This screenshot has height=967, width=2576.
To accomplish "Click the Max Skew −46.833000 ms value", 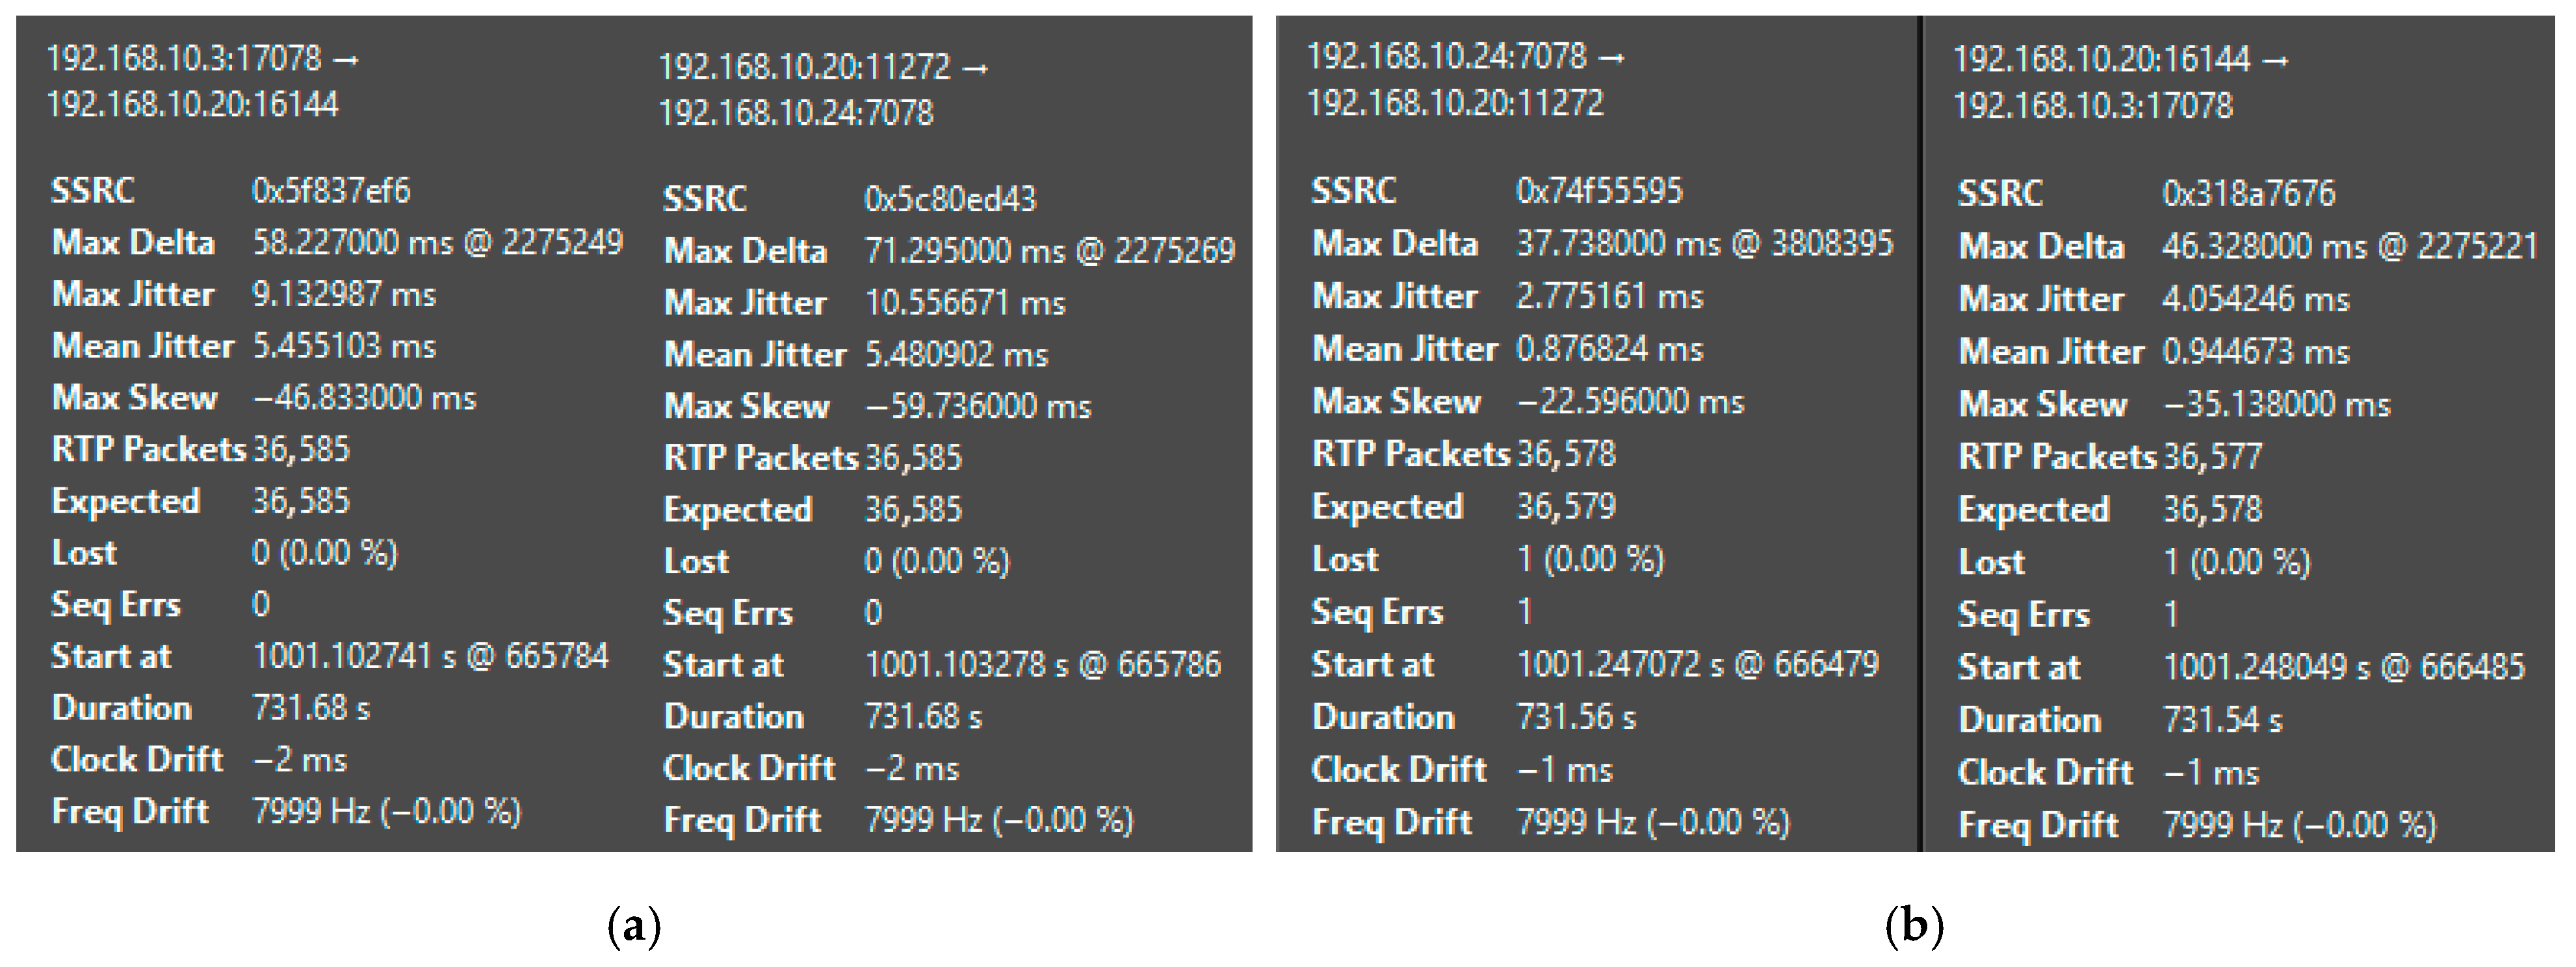I will click(x=364, y=398).
